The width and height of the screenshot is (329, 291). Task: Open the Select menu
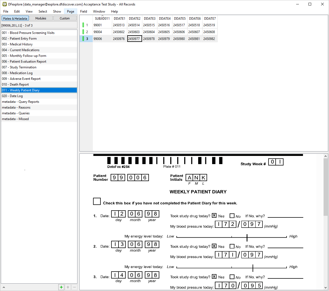pos(43,11)
